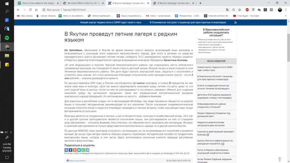Bookmark page with the star icon
The width and height of the screenshot is (290, 163).
pos(239,10)
